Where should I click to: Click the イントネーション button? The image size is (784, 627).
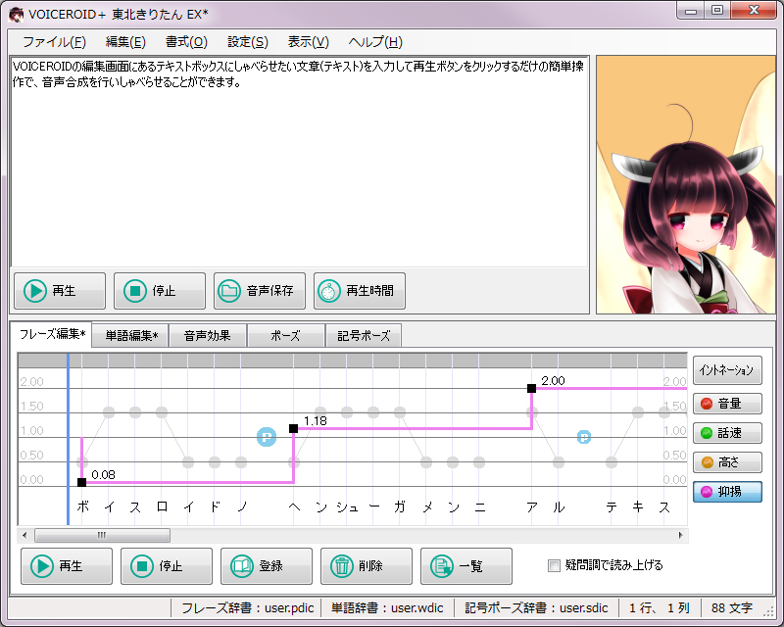[x=727, y=370]
